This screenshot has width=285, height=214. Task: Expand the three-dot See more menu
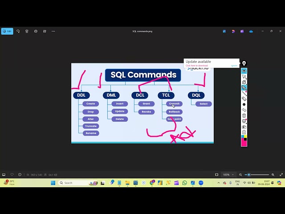click(x=53, y=31)
